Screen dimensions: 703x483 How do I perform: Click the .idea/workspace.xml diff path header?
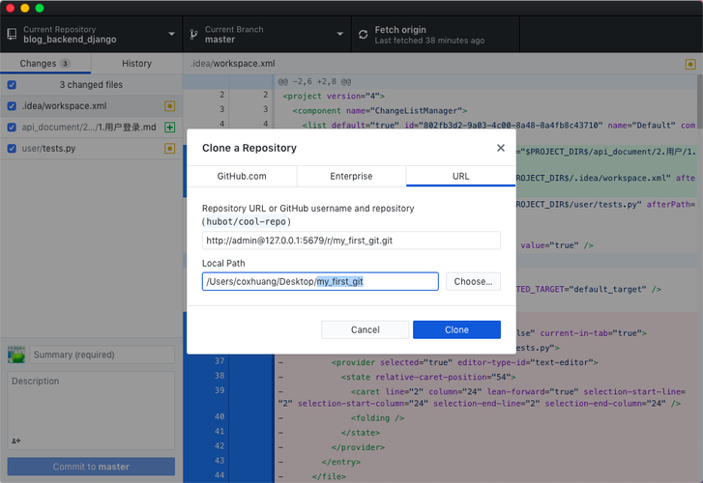(233, 64)
